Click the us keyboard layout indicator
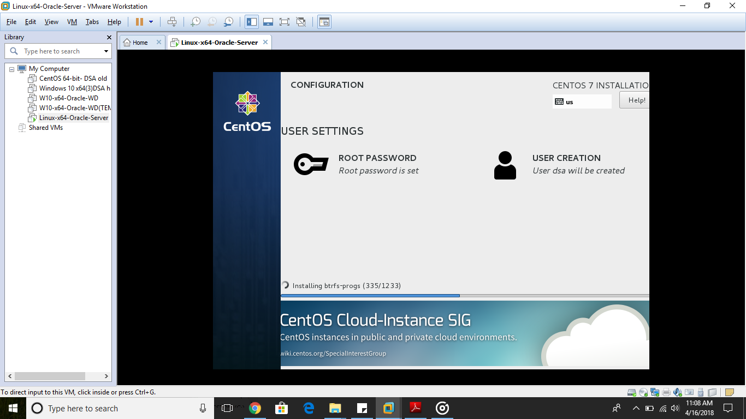This screenshot has height=419, width=746. [x=582, y=101]
